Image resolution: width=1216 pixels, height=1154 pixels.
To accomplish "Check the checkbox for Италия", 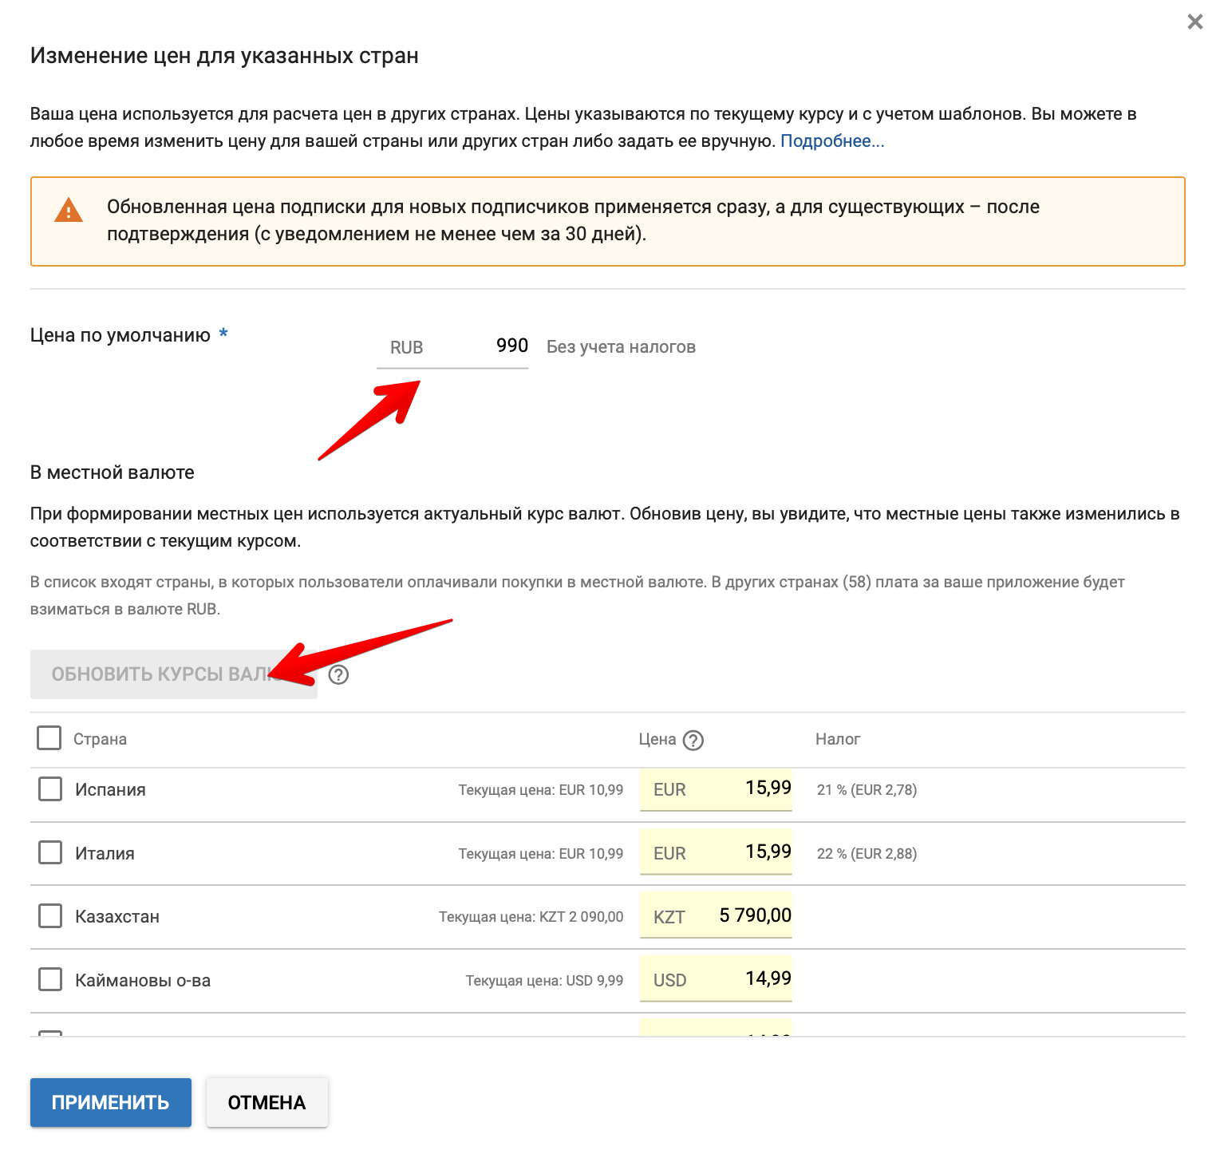I will tap(49, 852).
